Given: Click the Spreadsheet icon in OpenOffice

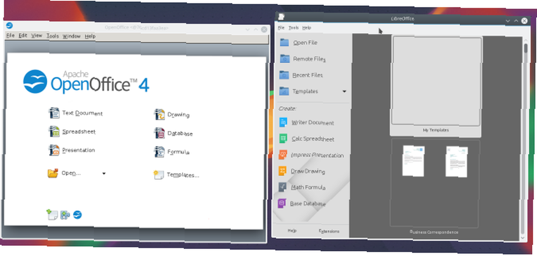Looking at the screenshot, I should (54, 131).
